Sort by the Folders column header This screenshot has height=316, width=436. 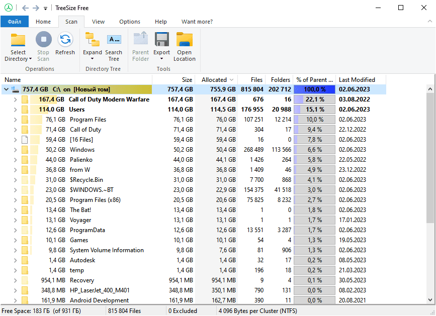280,80
